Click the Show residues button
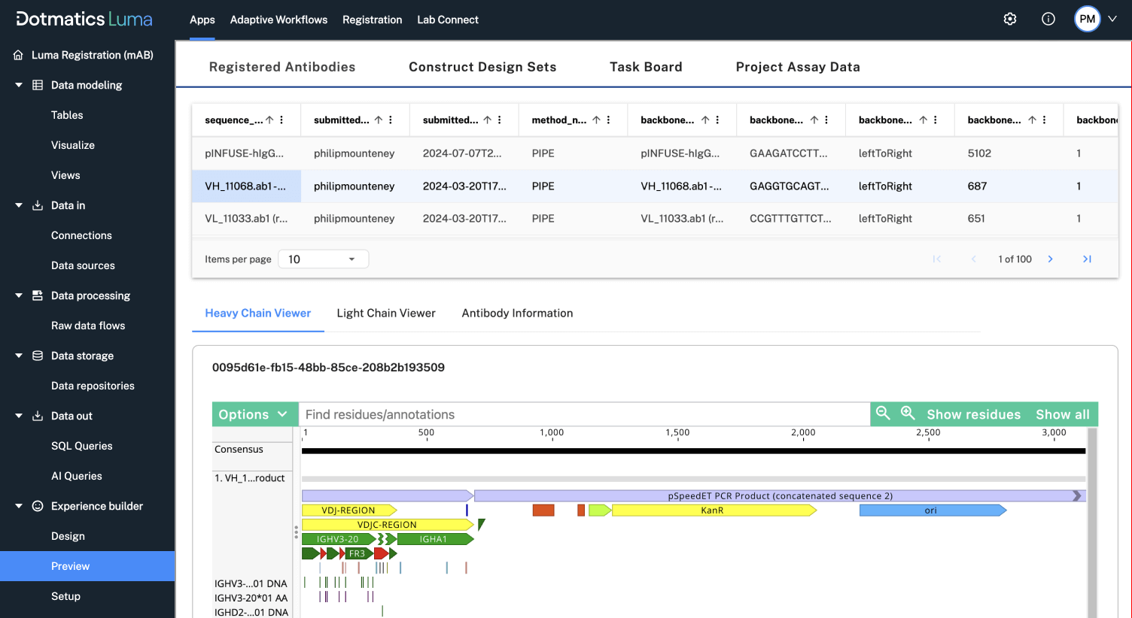Screen dimensions: 1132x618 (x=973, y=414)
